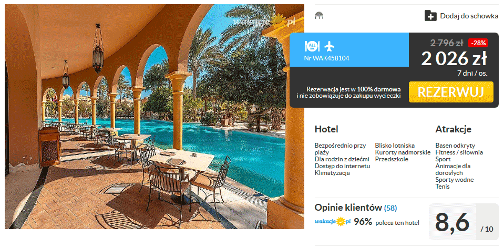Click the offer number Nr WAK458104
Viewport: 504px width, 248px height.
(x=326, y=58)
